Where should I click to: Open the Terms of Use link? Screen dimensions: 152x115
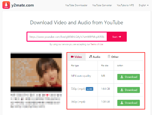click(x=97, y=44)
